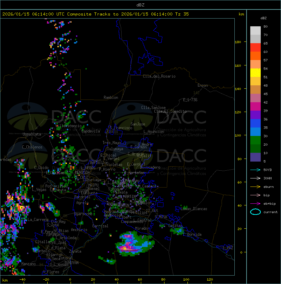The width and height of the screenshot is (281, 284).
Task: Click the 'dBZ' title at top
Action: 140,5
